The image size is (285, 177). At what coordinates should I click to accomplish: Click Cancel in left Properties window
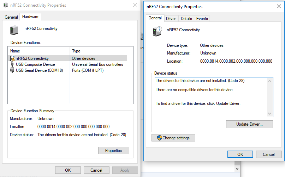click(x=96, y=170)
